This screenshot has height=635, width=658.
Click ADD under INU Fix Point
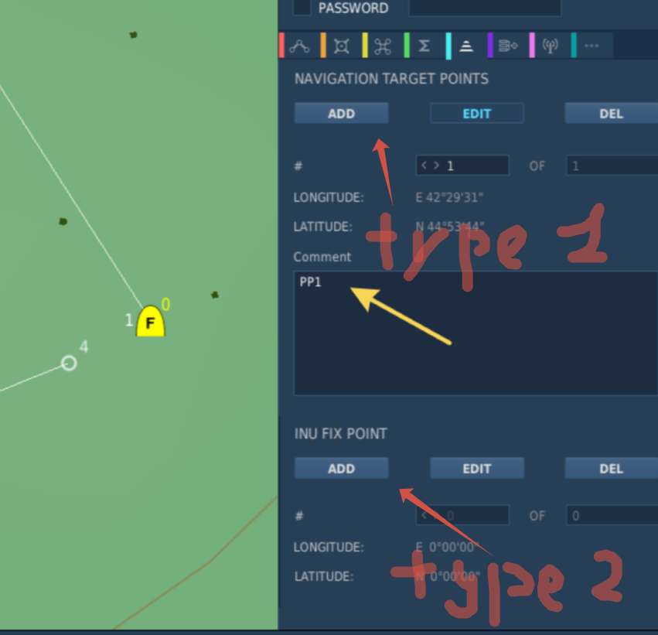(341, 469)
